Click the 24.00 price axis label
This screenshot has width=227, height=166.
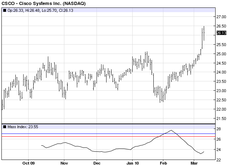coord(221,72)
